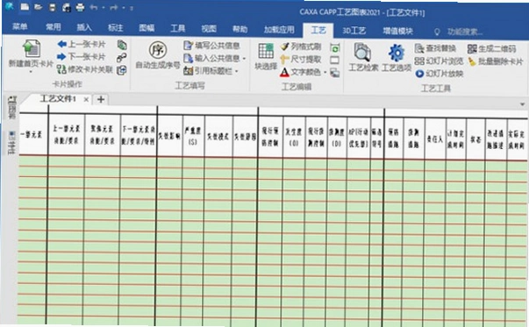Go to previous card with 上一张卡片
The width and height of the screenshot is (529, 327).
(x=82, y=44)
